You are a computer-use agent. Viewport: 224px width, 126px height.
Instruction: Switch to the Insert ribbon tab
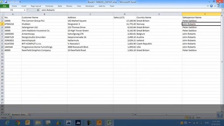24,6
